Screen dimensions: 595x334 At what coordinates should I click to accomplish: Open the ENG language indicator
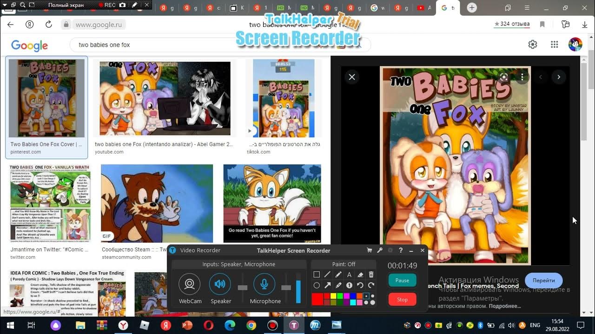535,325
